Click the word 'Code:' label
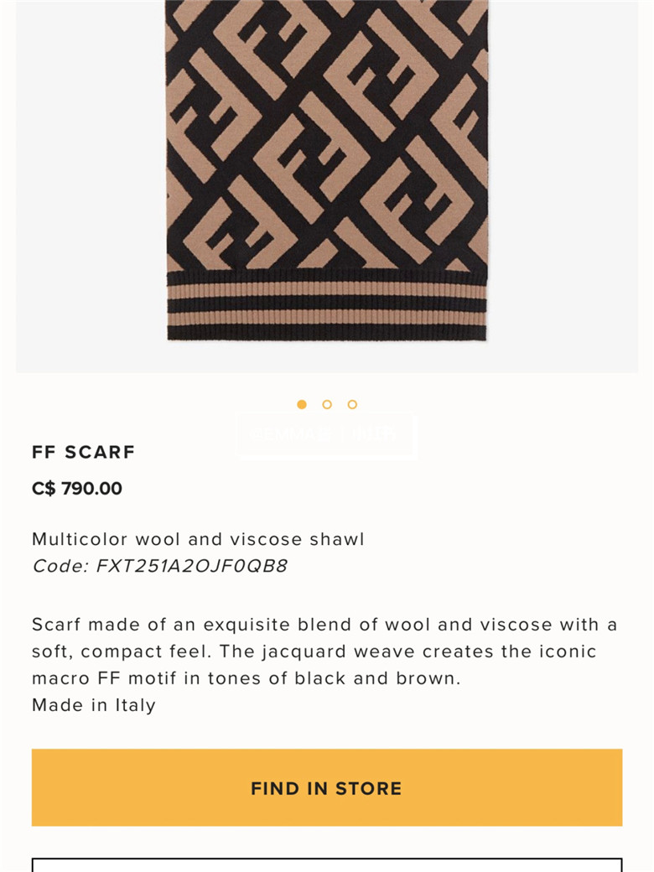This screenshot has height=872, width=654. tap(60, 566)
